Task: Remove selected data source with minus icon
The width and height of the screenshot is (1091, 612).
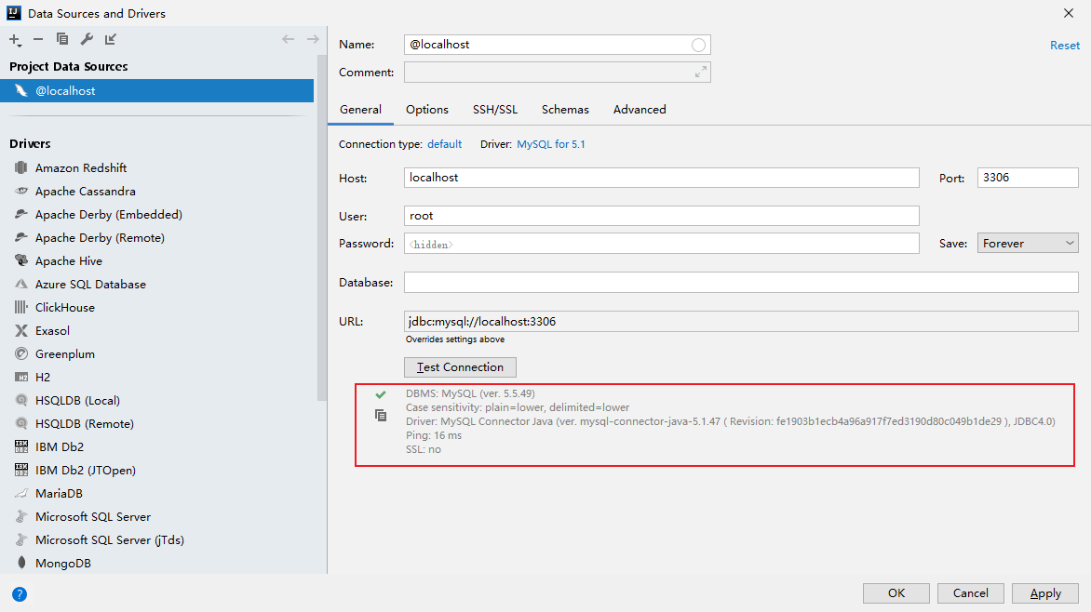Action: pyautogui.click(x=38, y=40)
